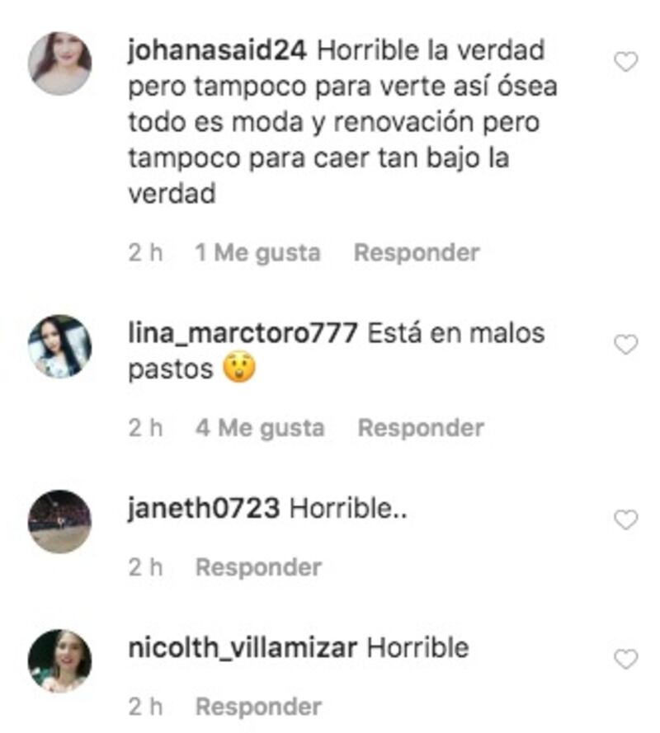Click the nicolth_villamizar username

243,648
